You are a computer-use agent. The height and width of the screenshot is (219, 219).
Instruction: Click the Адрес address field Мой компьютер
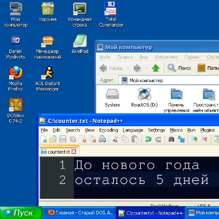pos(169,80)
